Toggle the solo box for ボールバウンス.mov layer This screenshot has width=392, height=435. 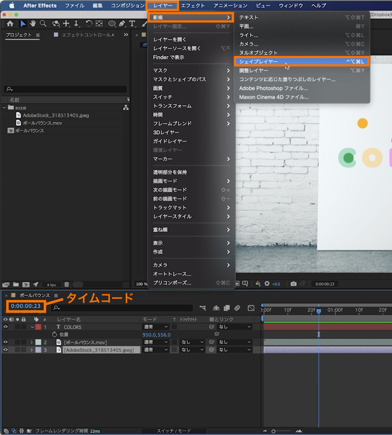(17, 342)
